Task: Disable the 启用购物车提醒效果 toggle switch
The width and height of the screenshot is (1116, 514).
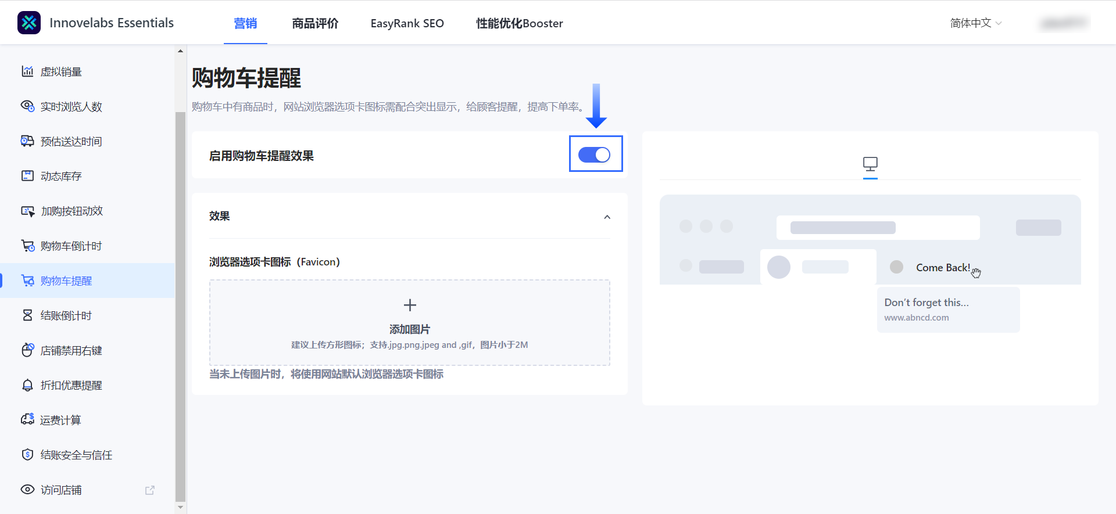Action: 594,154
